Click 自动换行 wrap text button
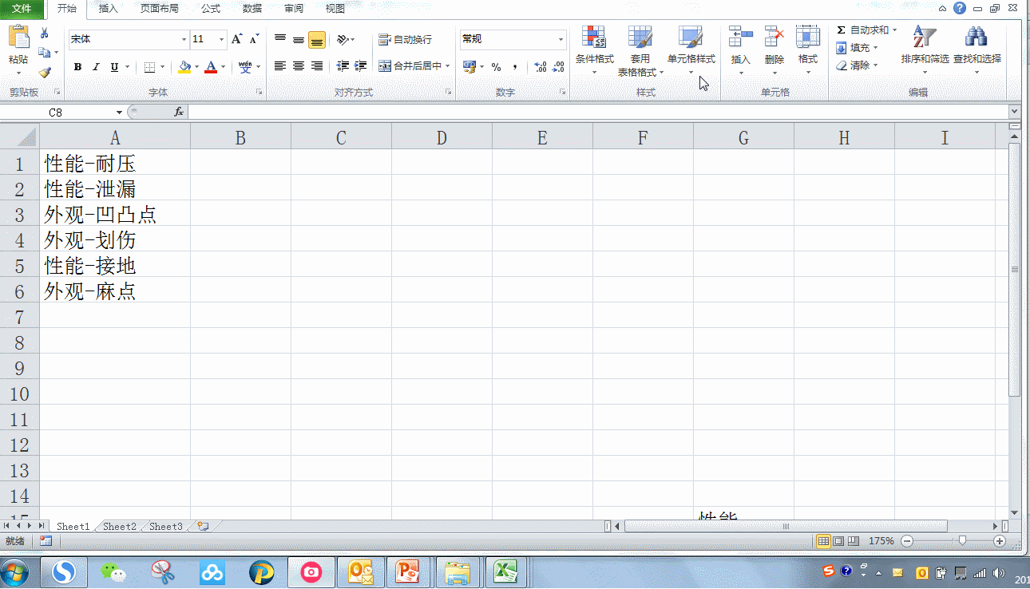Screen dimensions: 1030x589 406,39
